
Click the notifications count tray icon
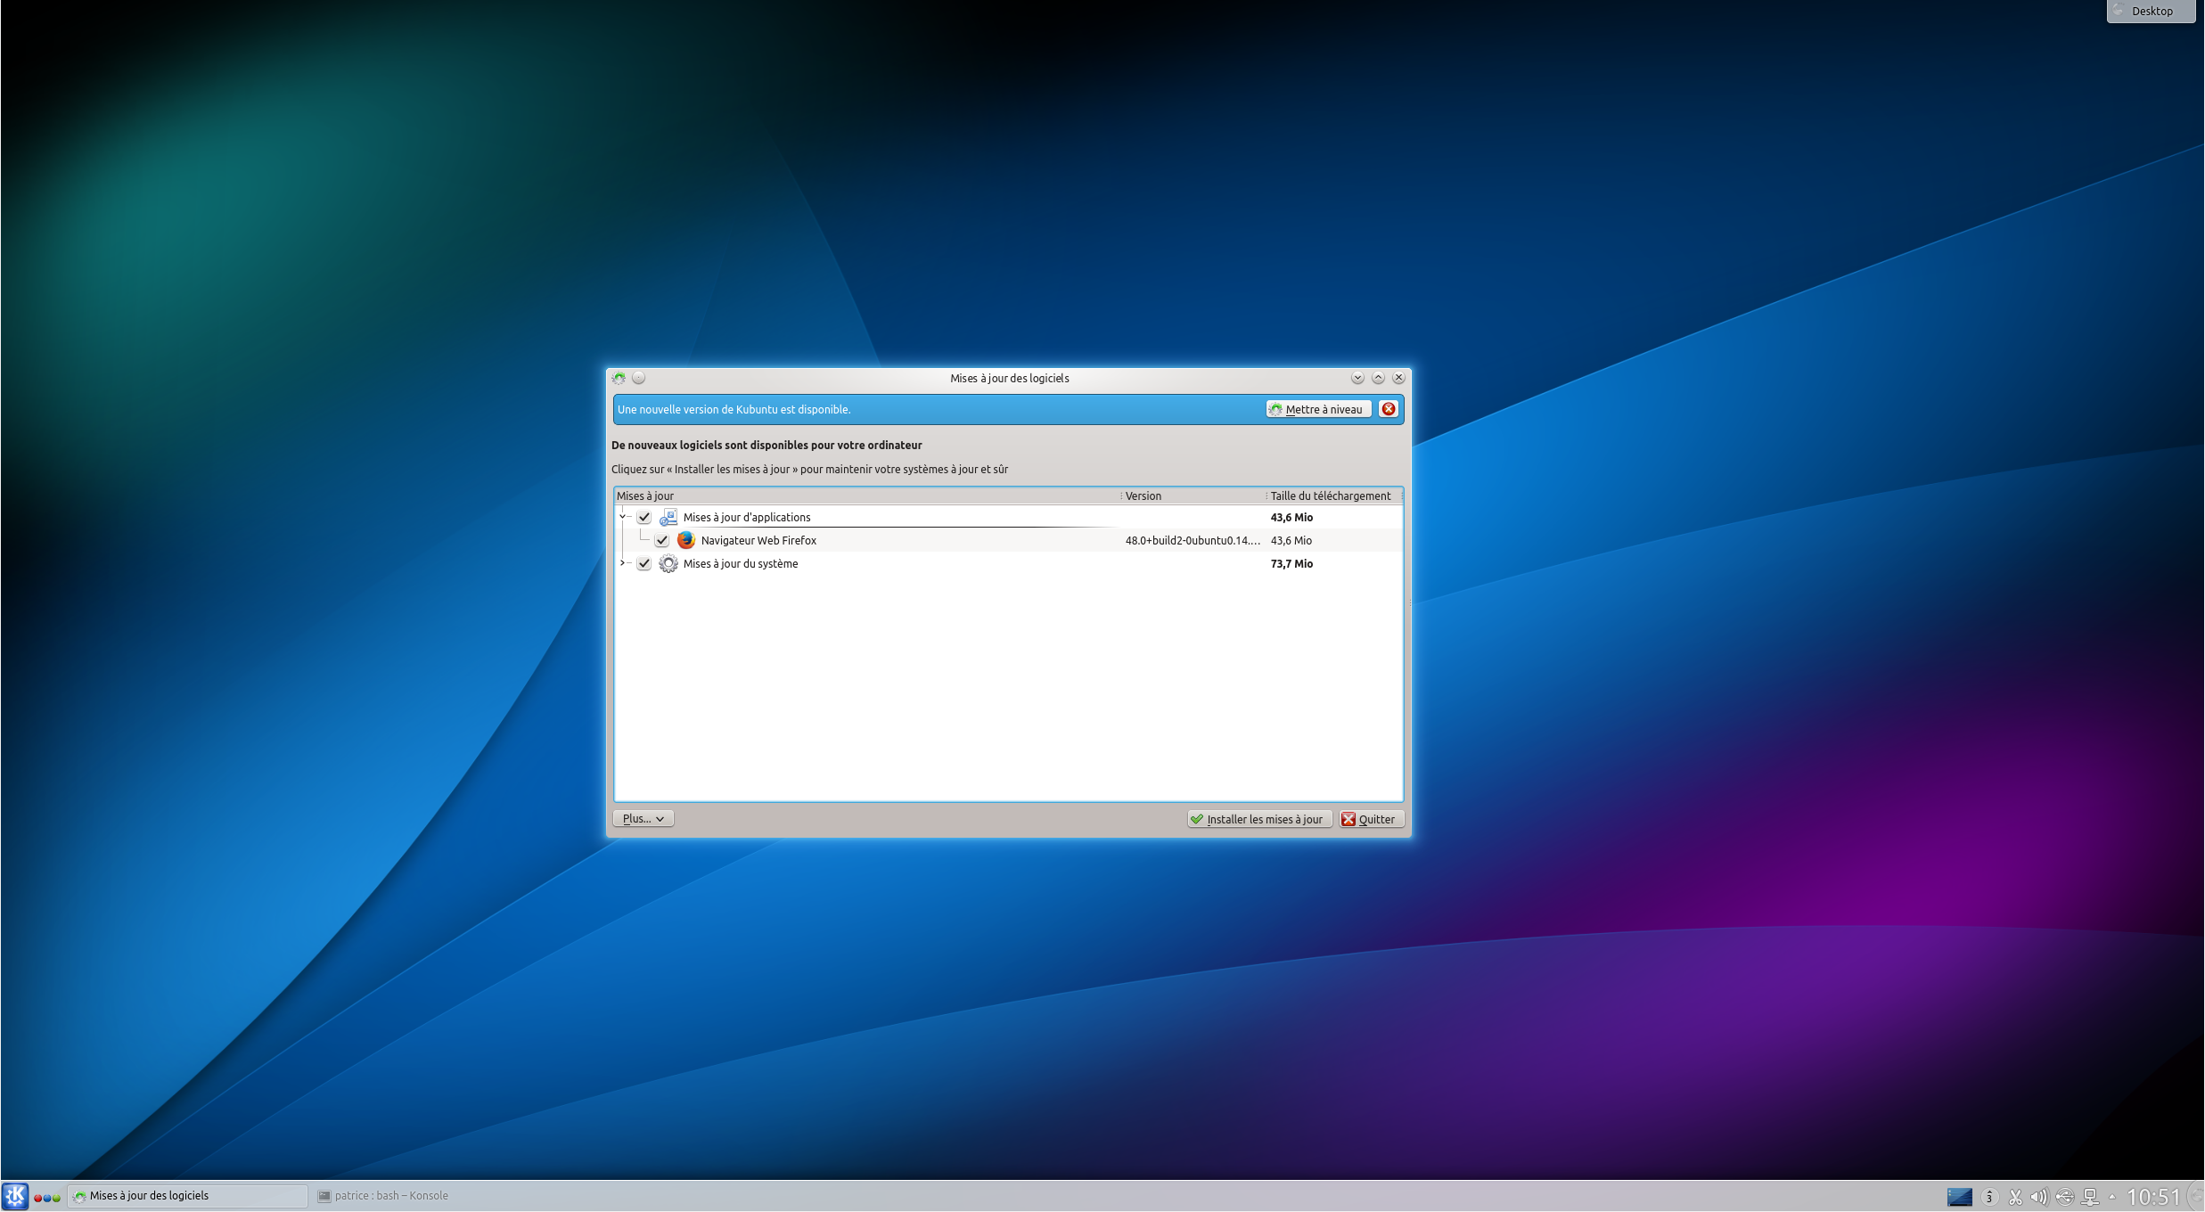tap(1989, 1197)
